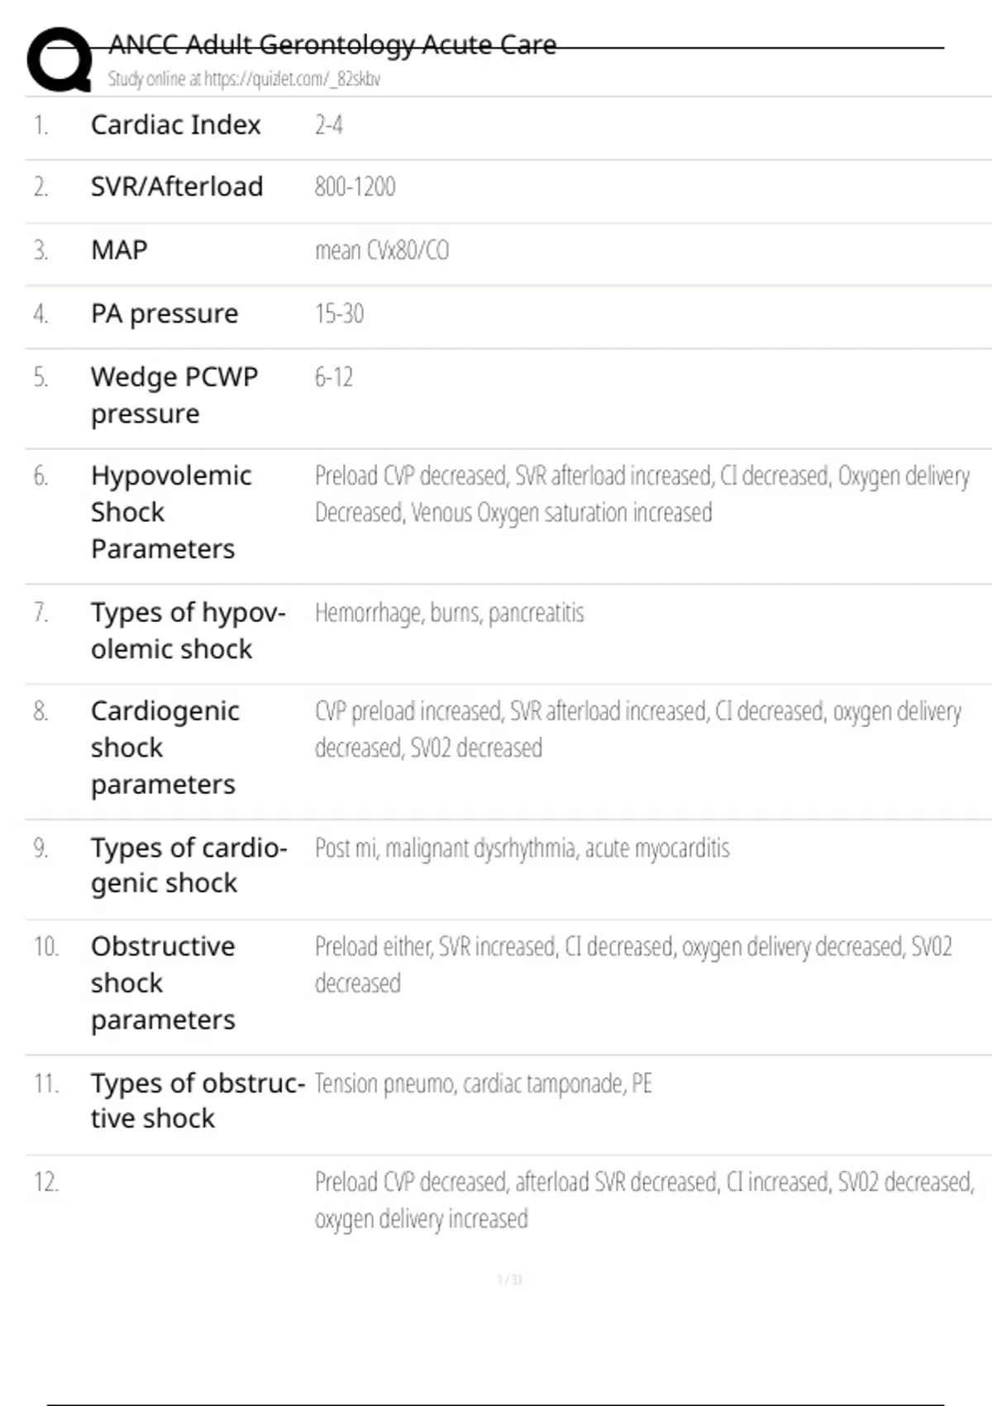Click 'Hemorrhage, burns, pancreatitis' definition

449,613
